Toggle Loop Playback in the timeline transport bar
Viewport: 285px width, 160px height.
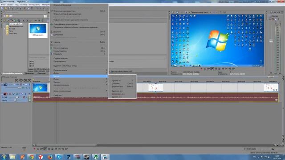(38, 149)
